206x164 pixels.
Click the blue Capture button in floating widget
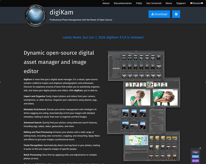[195, 157]
